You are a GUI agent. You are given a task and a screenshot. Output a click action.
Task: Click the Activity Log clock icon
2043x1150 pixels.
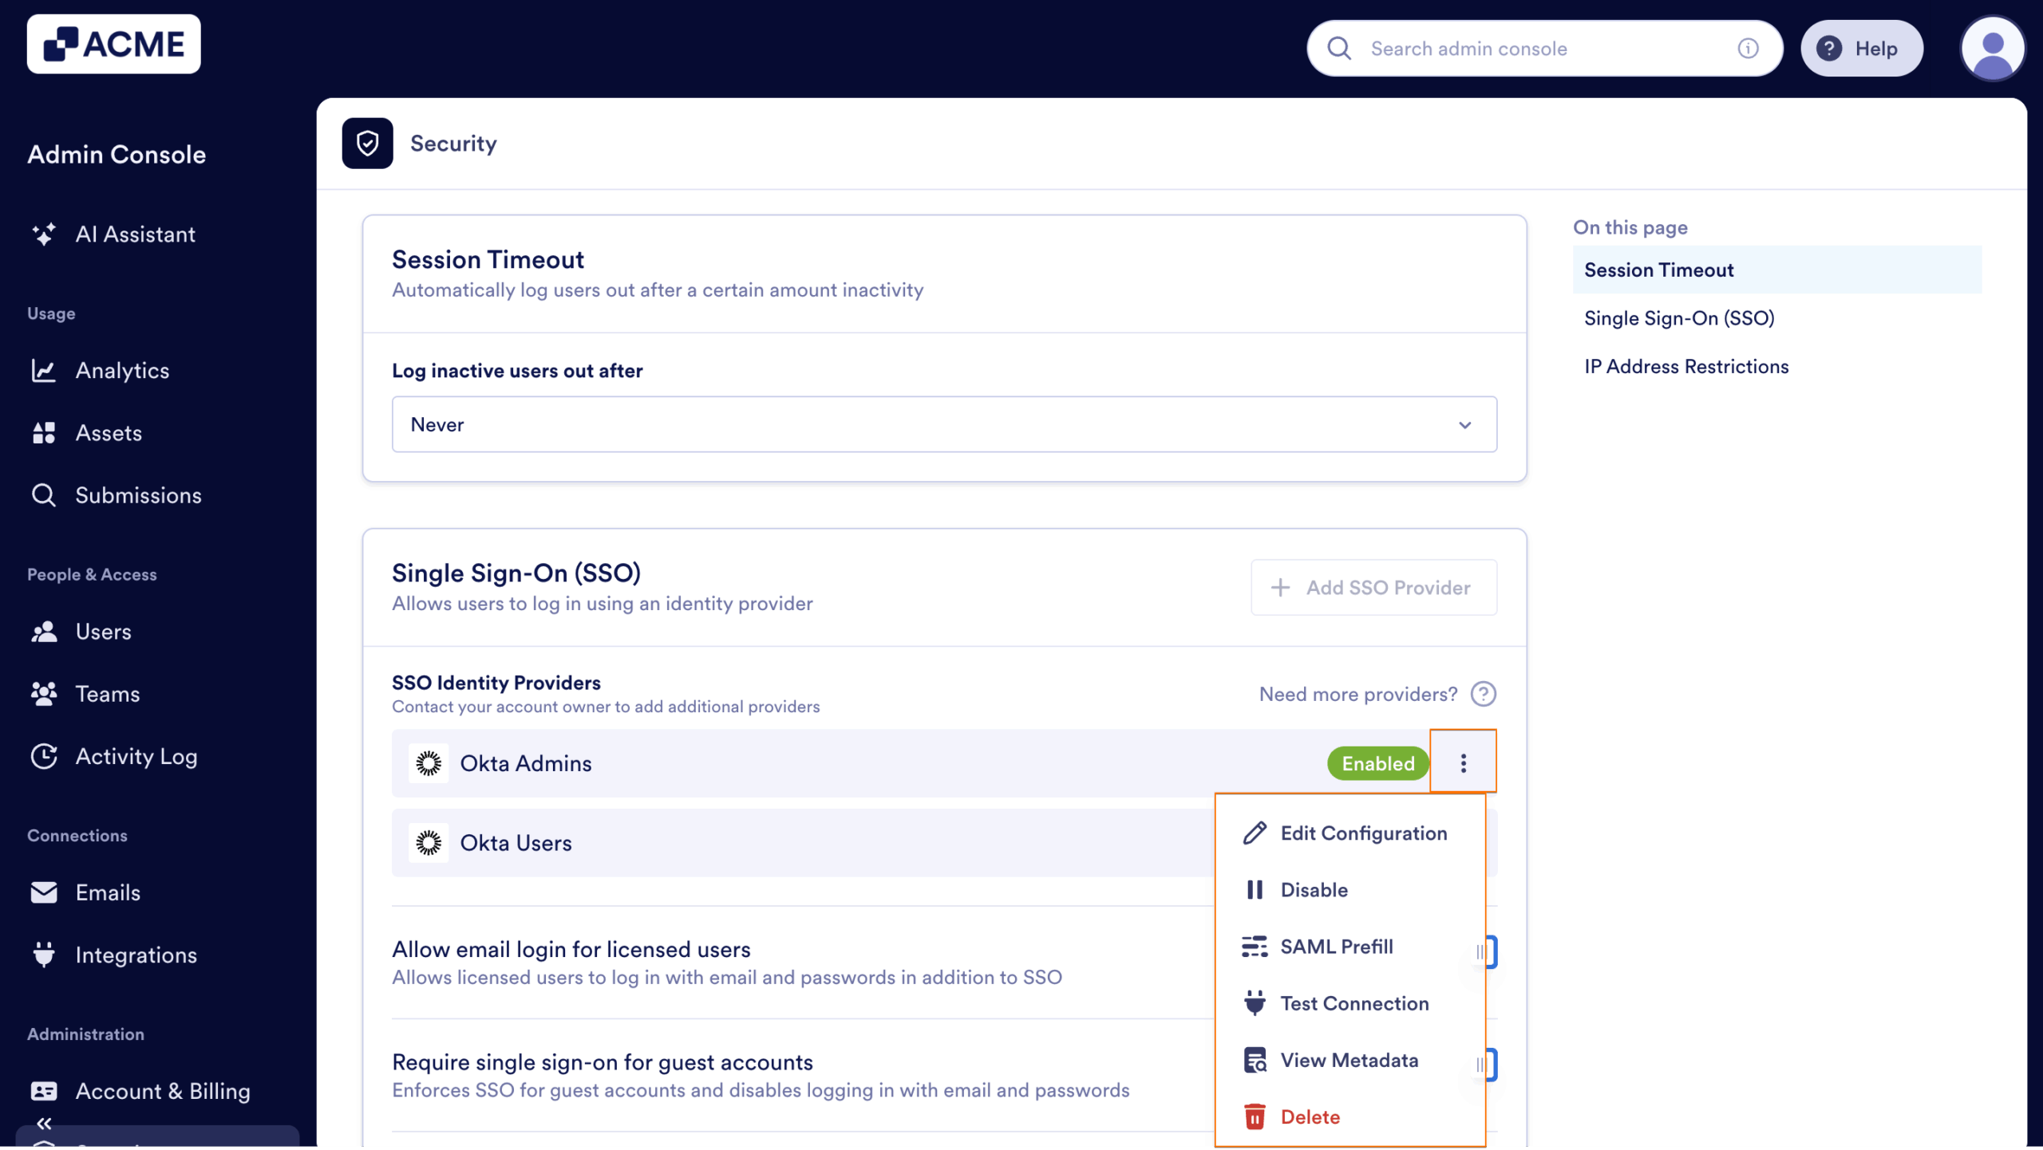44,756
